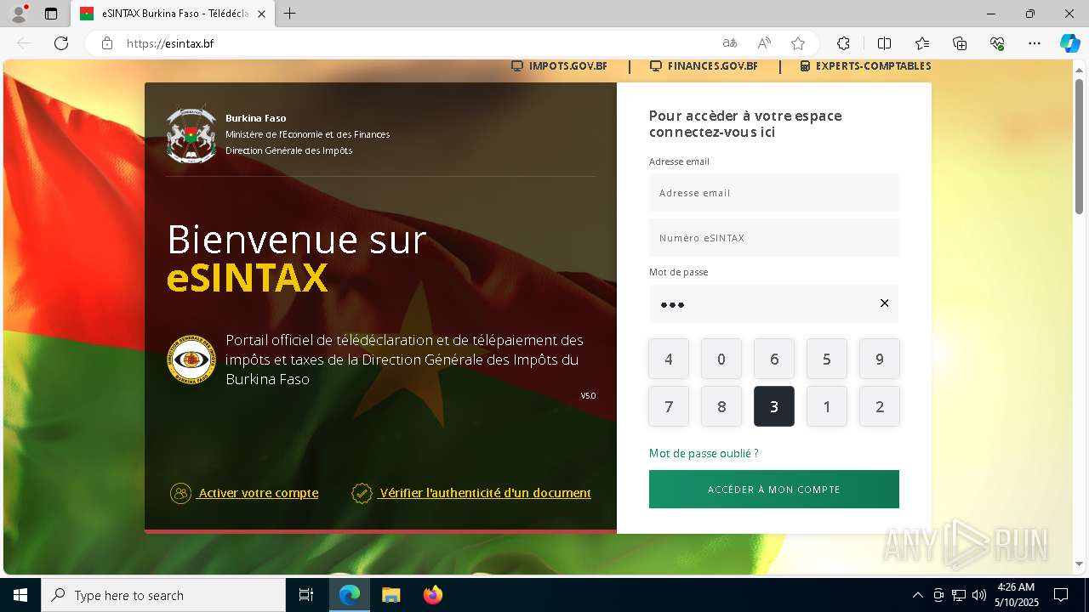Viewport: 1089px width, 612px height.
Task: Open the collections icon
Action: [x=960, y=43]
